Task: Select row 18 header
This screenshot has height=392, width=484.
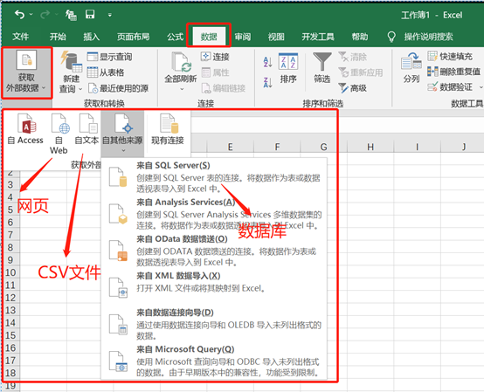Action: pos(10,373)
